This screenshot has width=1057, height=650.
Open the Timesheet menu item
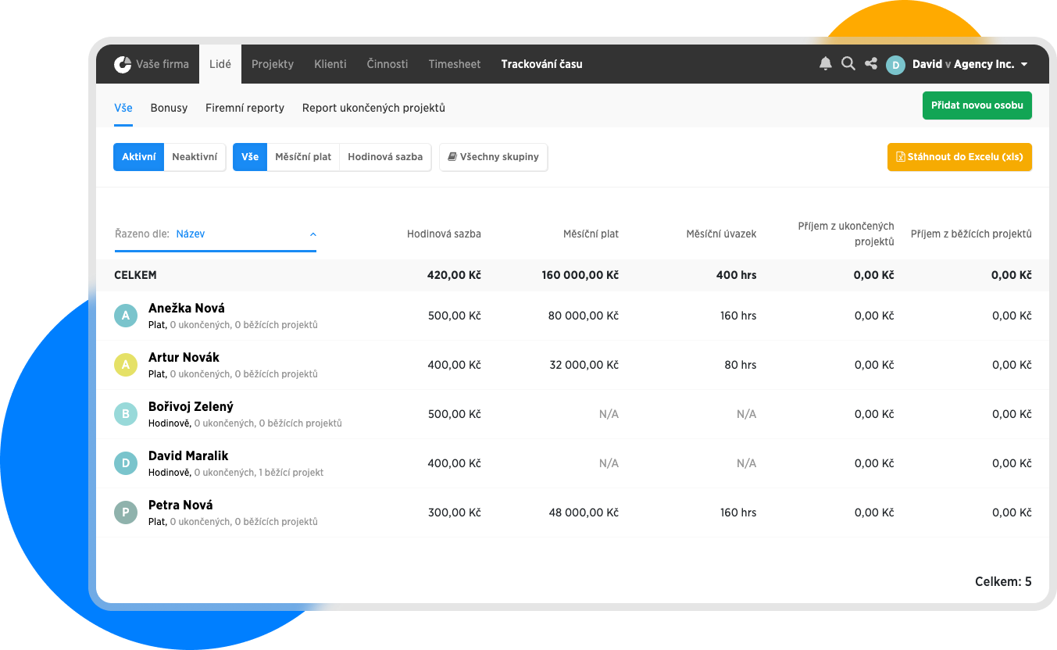[455, 64]
